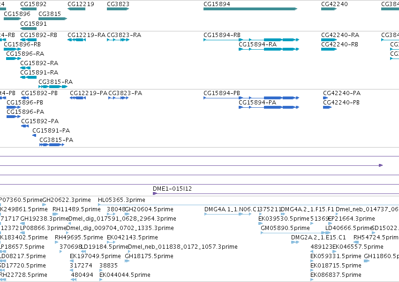The width and height of the screenshot is (399, 282).
Task: Click the CG15891 gene label
Action: click(x=33, y=23)
